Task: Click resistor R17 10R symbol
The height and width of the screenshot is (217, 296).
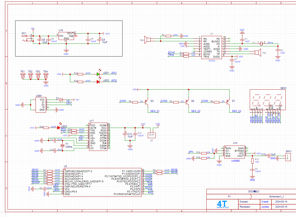Action: (252, 161)
